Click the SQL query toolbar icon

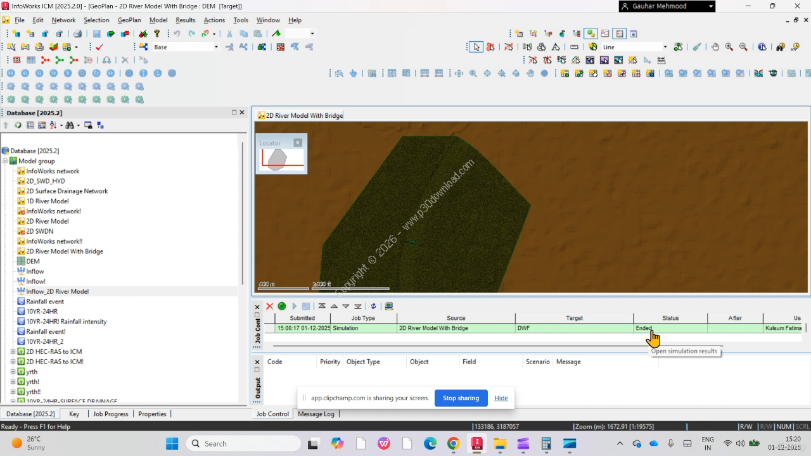pyautogui.click(x=16, y=60)
